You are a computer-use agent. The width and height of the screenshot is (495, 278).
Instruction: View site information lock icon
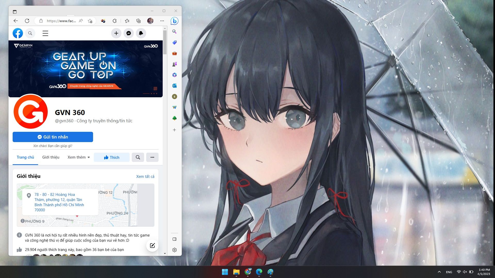[x=41, y=21]
